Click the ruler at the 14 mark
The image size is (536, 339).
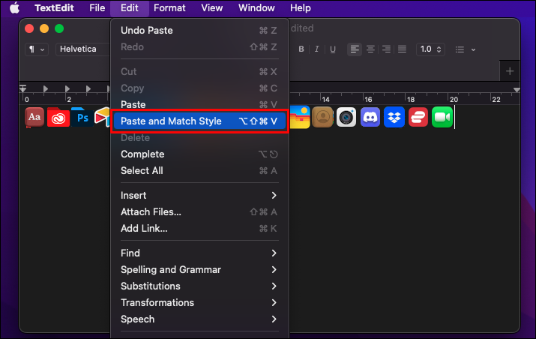(325, 98)
